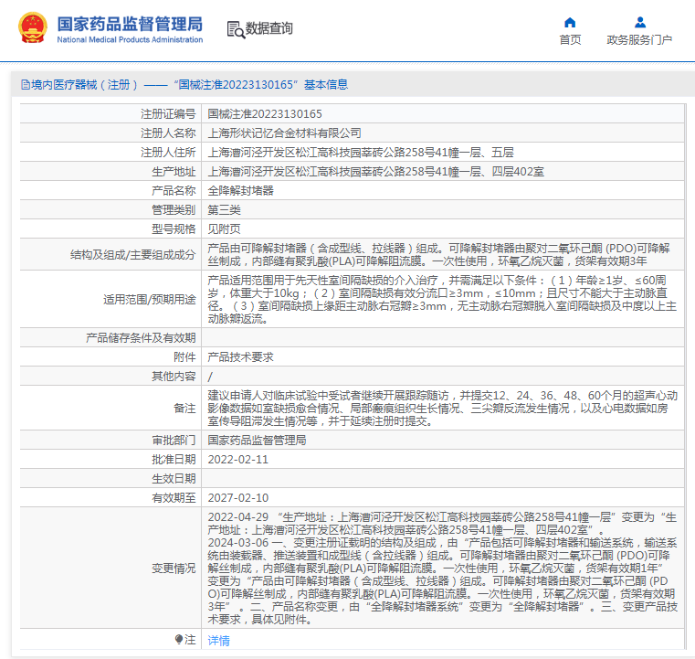The height and width of the screenshot is (659, 695).
Task: Select the registrant name 上海形状记忆合金材料有限公司
Action: click(x=284, y=133)
